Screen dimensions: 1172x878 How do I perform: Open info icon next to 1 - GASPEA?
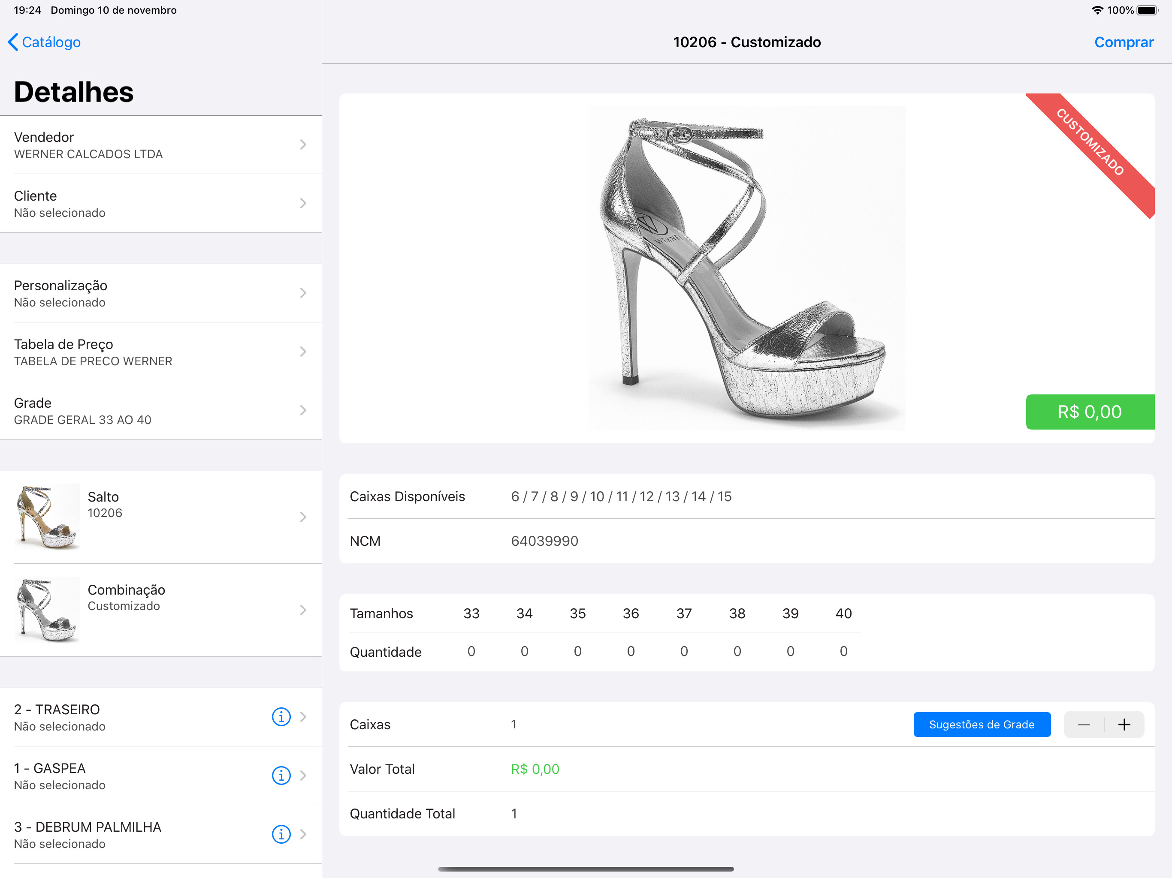point(281,775)
